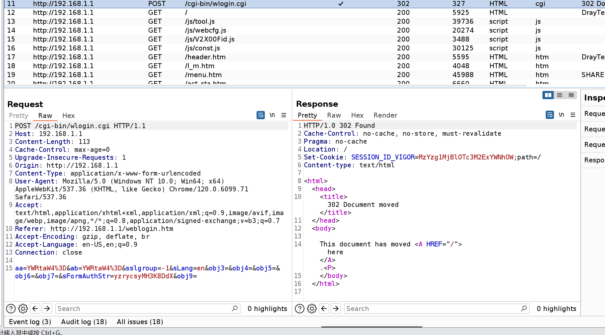Viewport: 605px width, 335px height.
Task: Click the Response panel help icon
Action: (300, 309)
